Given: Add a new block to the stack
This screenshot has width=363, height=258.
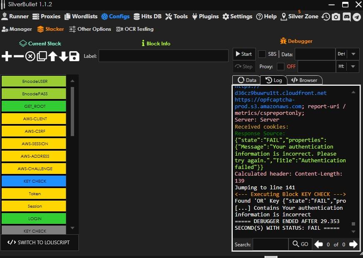Looking at the screenshot, I should 7,57.
